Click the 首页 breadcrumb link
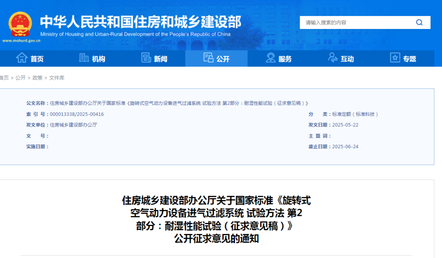 click(4, 78)
